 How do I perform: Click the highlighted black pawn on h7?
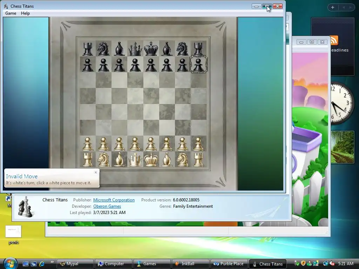coord(198,65)
